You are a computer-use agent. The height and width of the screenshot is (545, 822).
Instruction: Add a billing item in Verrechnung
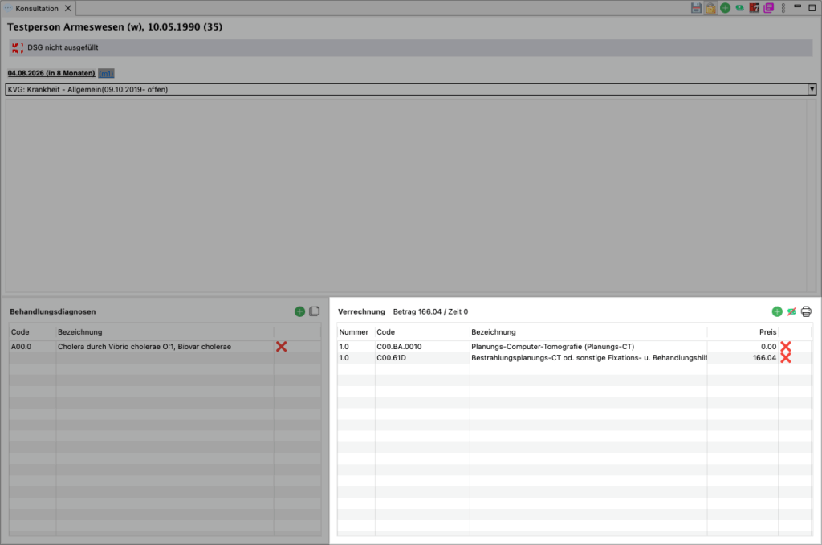pyautogui.click(x=776, y=311)
